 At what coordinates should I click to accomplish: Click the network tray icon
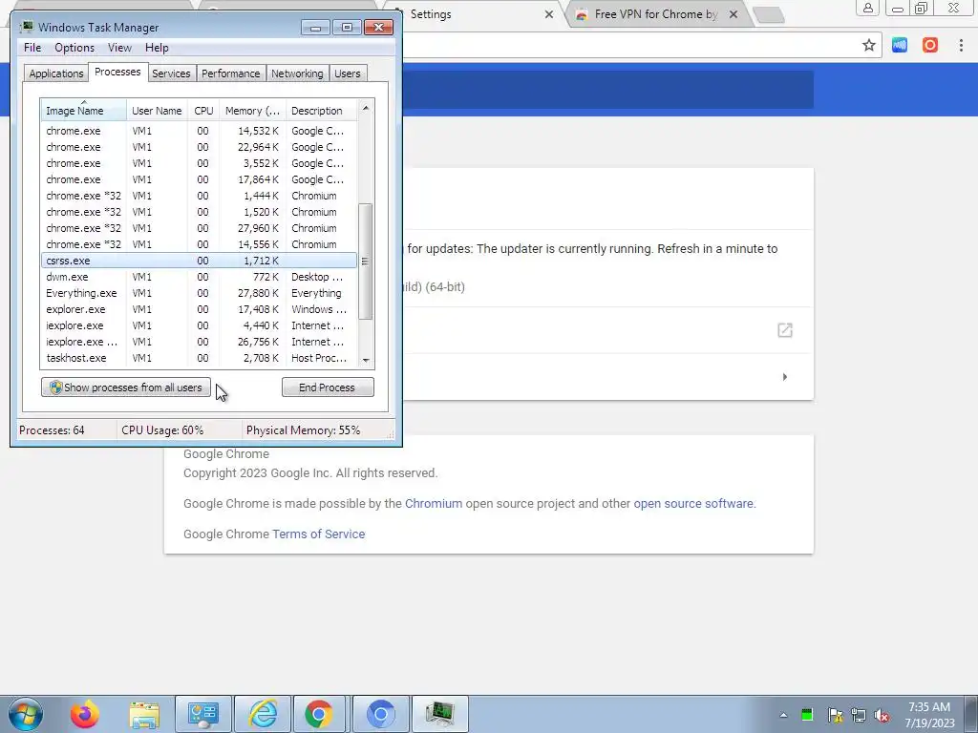(x=859, y=715)
